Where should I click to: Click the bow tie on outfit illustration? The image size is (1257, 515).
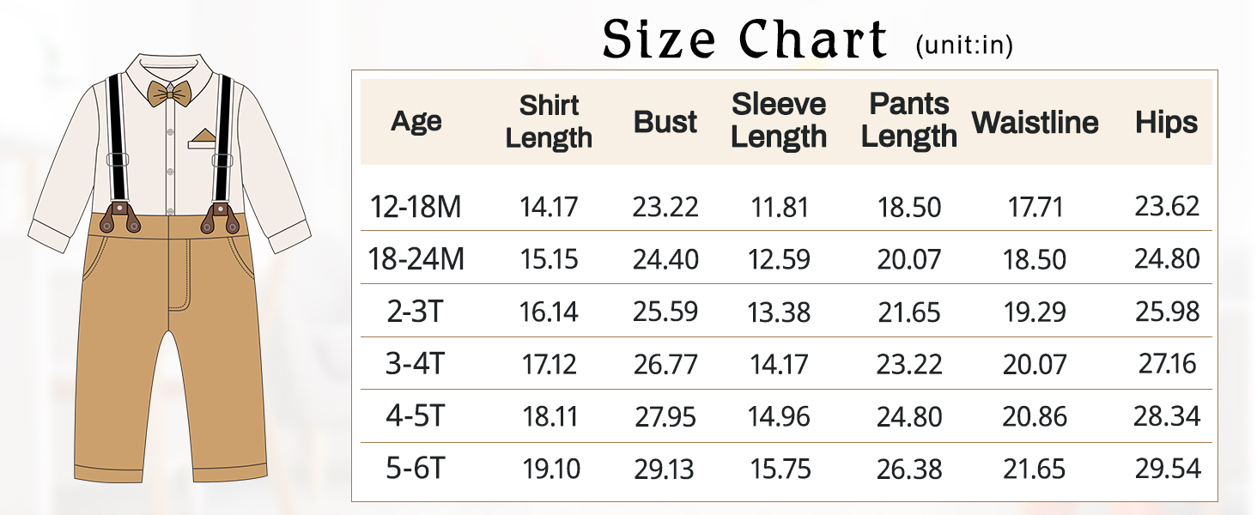click(x=170, y=94)
